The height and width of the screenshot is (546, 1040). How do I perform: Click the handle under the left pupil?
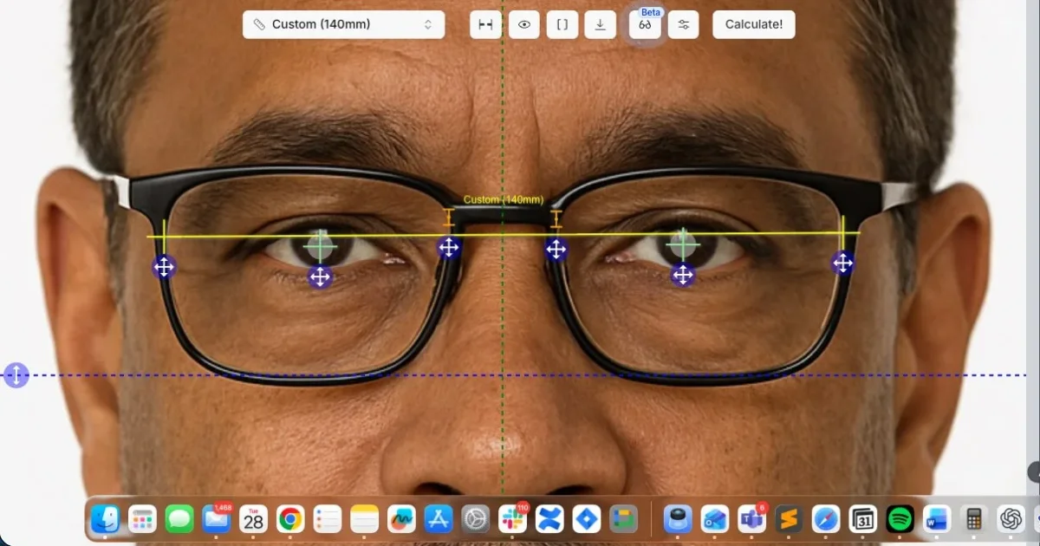click(320, 276)
